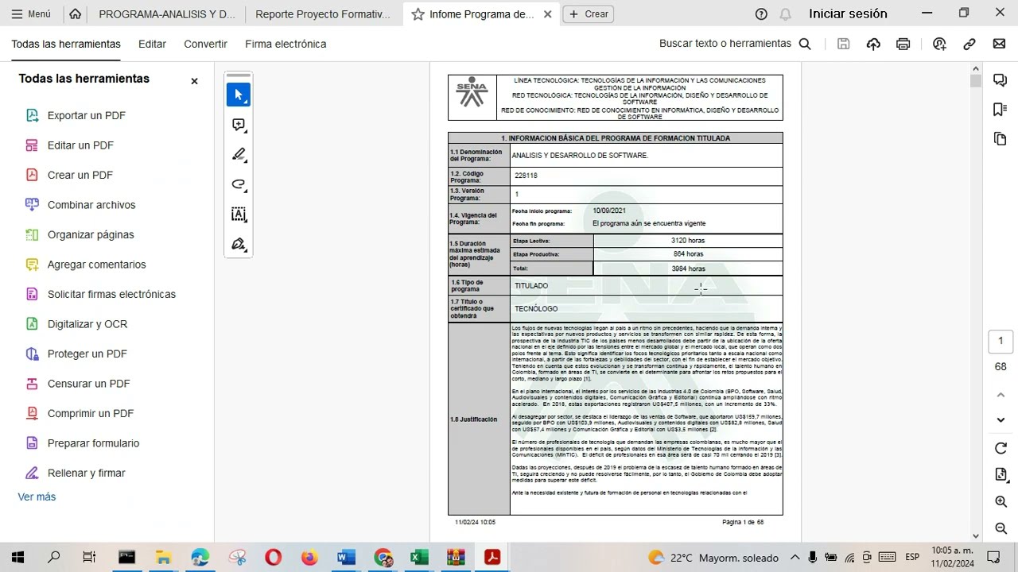Screen dimensions: 1018x572
Task: Go to Acrobat Home icon
Action: [x=75, y=14]
